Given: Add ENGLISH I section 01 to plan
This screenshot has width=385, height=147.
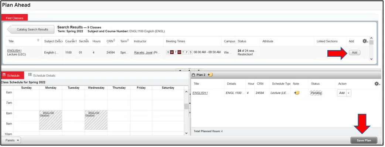Looking at the screenshot, I should pyautogui.click(x=354, y=52).
